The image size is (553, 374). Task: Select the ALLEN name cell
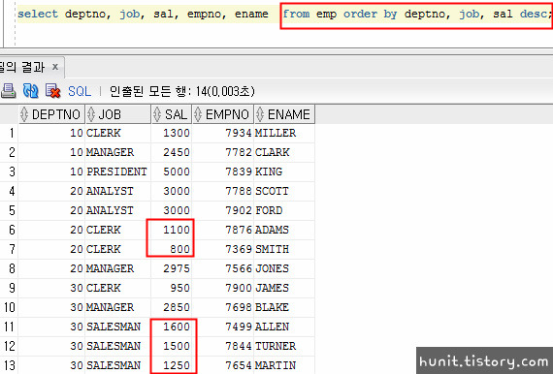[x=284, y=327]
